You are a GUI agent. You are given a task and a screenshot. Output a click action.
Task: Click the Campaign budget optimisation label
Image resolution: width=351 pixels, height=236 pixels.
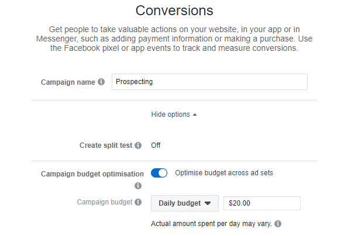92,174
